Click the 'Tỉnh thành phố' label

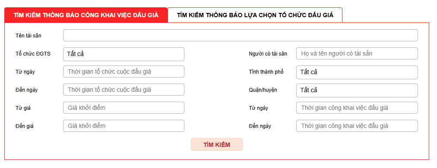tap(266, 72)
